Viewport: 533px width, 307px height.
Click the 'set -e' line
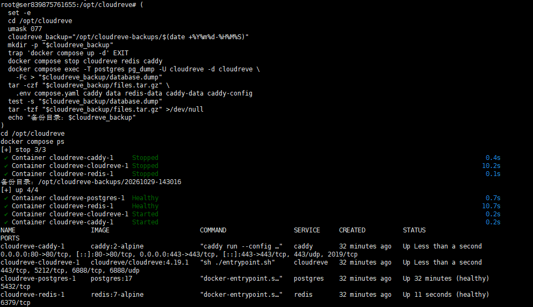point(19,13)
